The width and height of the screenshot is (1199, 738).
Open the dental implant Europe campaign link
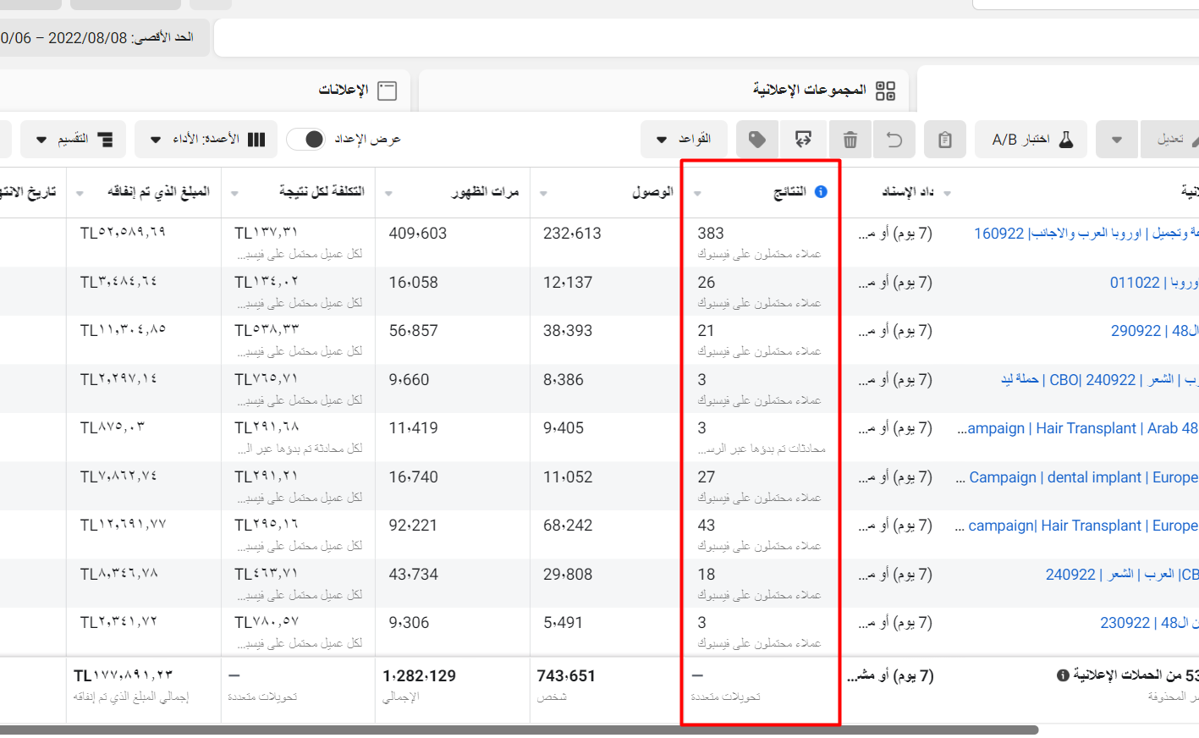click(x=1082, y=477)
